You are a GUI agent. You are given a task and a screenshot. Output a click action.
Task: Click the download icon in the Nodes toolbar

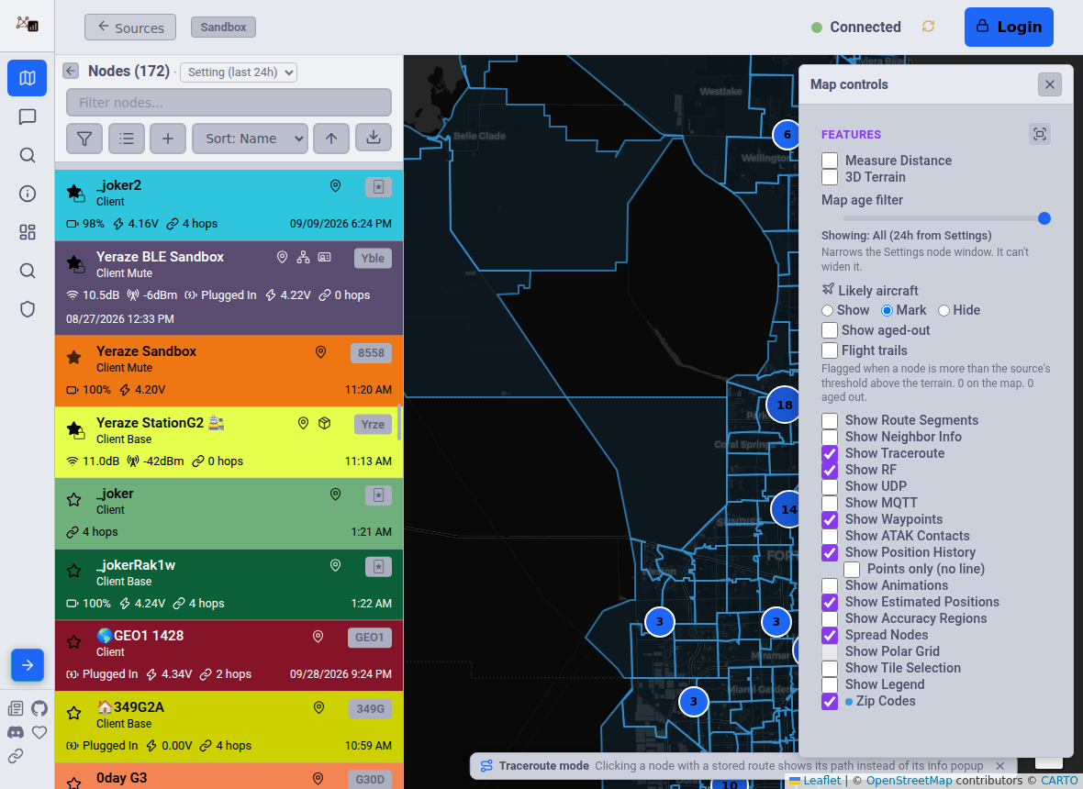374,139
